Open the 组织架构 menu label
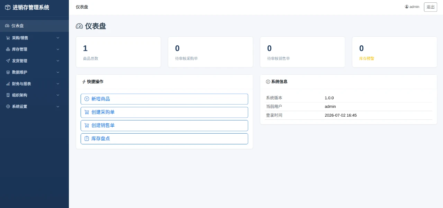443x208 pixels. click(20, 95)
